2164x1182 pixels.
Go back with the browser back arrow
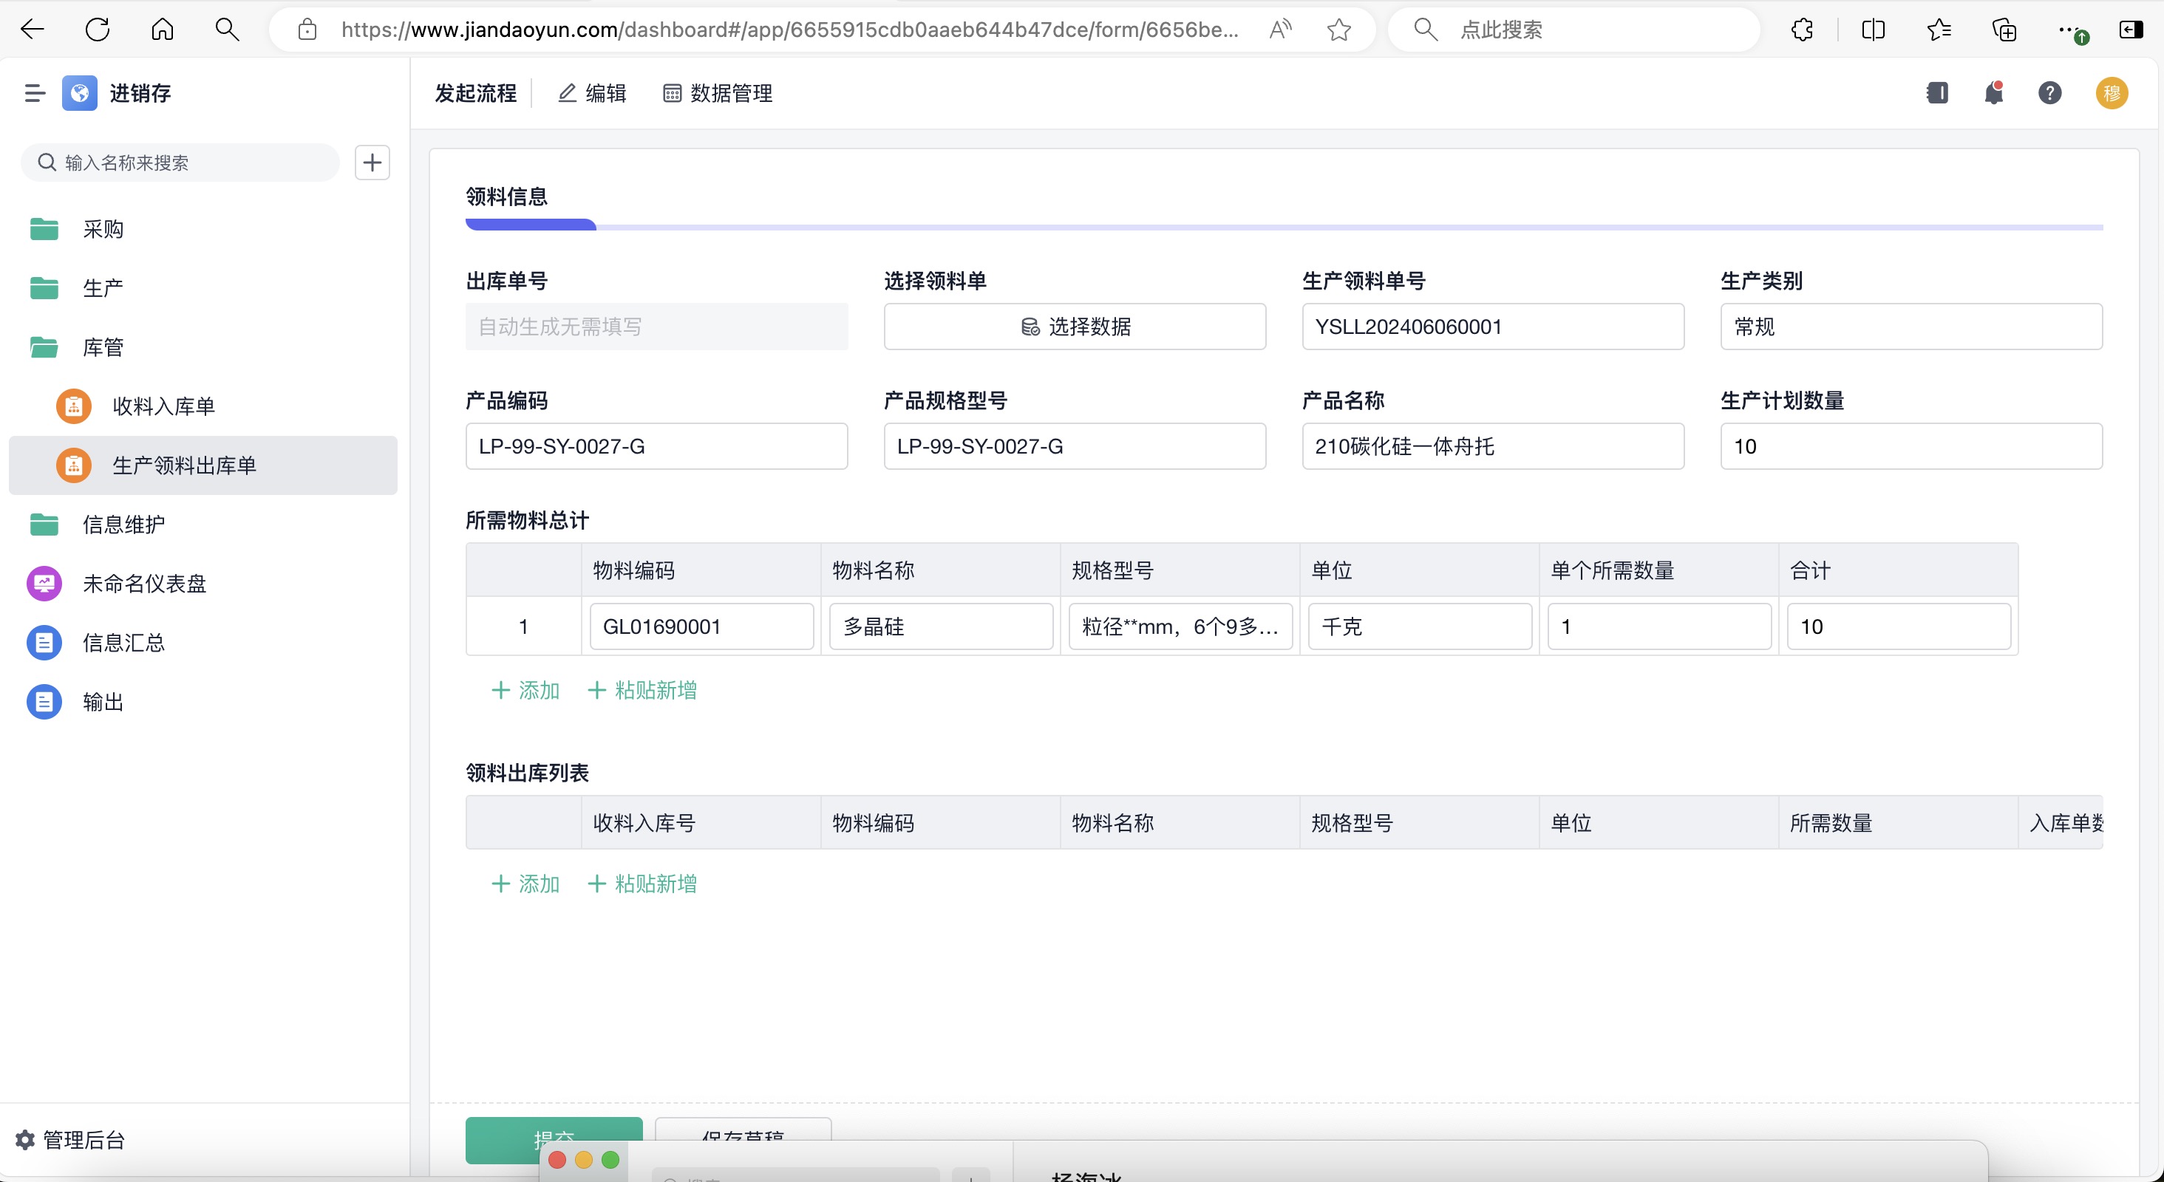[x=32, y=30]
